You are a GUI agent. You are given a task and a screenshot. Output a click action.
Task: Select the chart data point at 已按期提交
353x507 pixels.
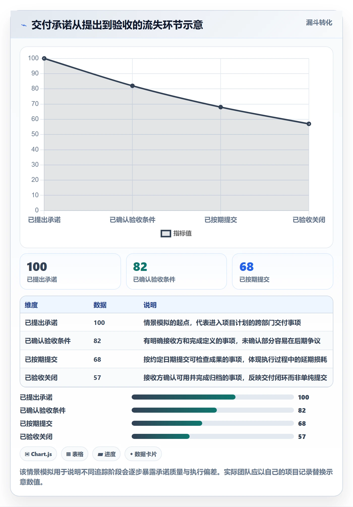point(221,107)
